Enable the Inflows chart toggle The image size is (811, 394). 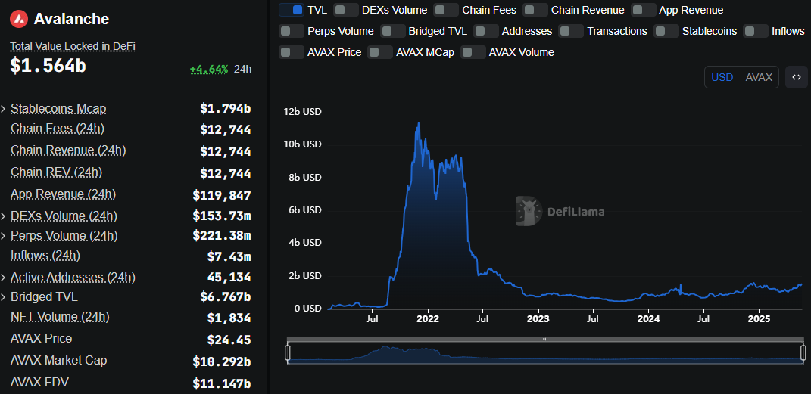756,31
